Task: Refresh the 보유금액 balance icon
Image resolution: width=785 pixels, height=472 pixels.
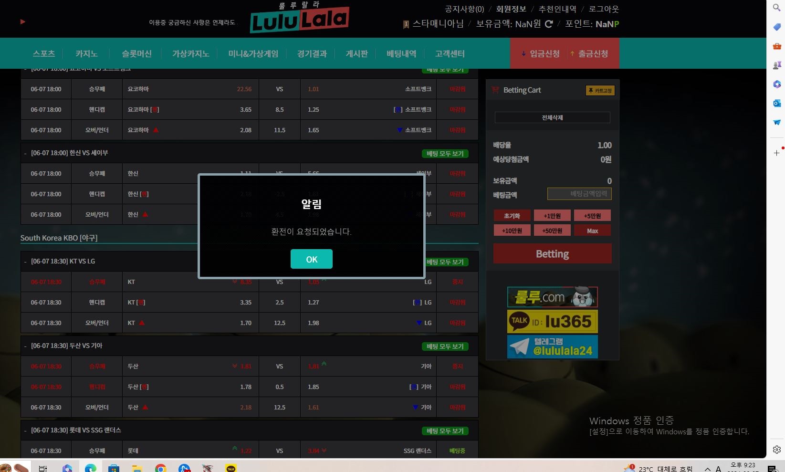Action: [549, 24]
